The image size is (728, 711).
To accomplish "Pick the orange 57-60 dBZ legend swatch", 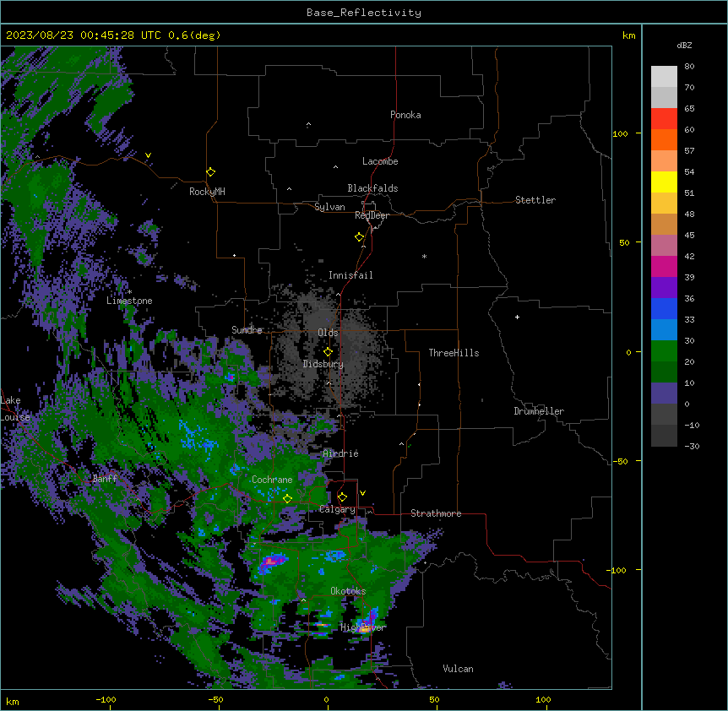I will tap(664, 139).
